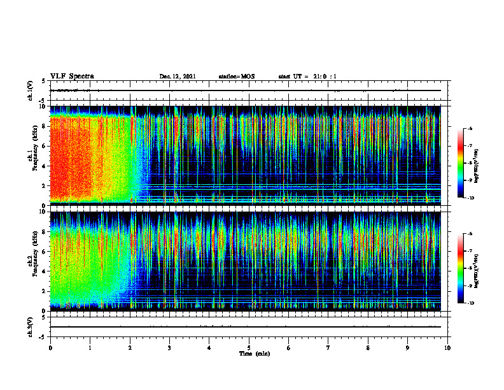Click the 'station=MOS' header label

tap(237, 76)
